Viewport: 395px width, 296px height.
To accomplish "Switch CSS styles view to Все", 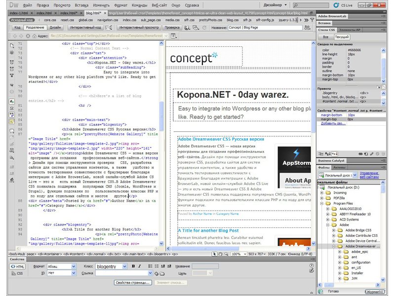I will 326,37.
